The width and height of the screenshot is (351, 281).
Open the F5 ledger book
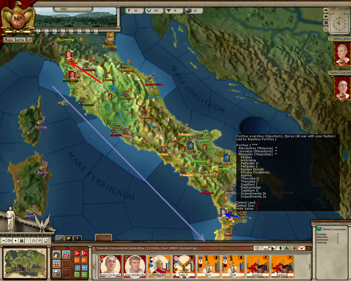71,31
